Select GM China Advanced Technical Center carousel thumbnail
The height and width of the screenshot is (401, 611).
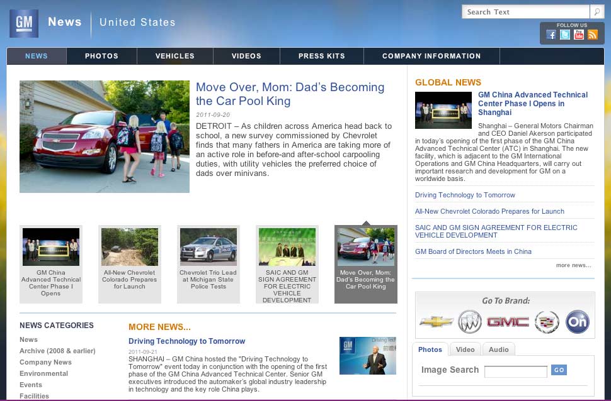click(x=51, y=264)
